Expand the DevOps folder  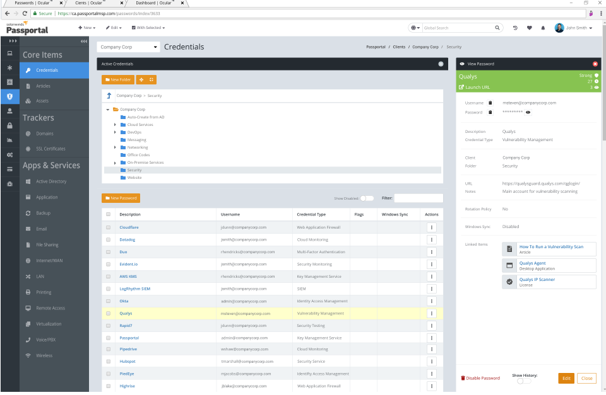[115, 132]
